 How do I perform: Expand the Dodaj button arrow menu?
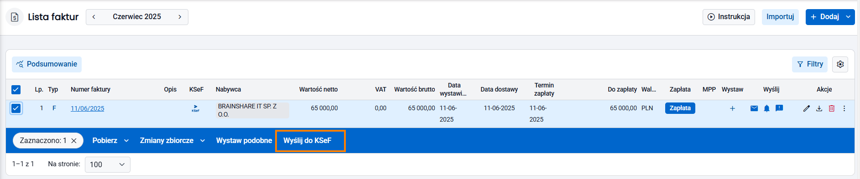[x=848, y=17]
